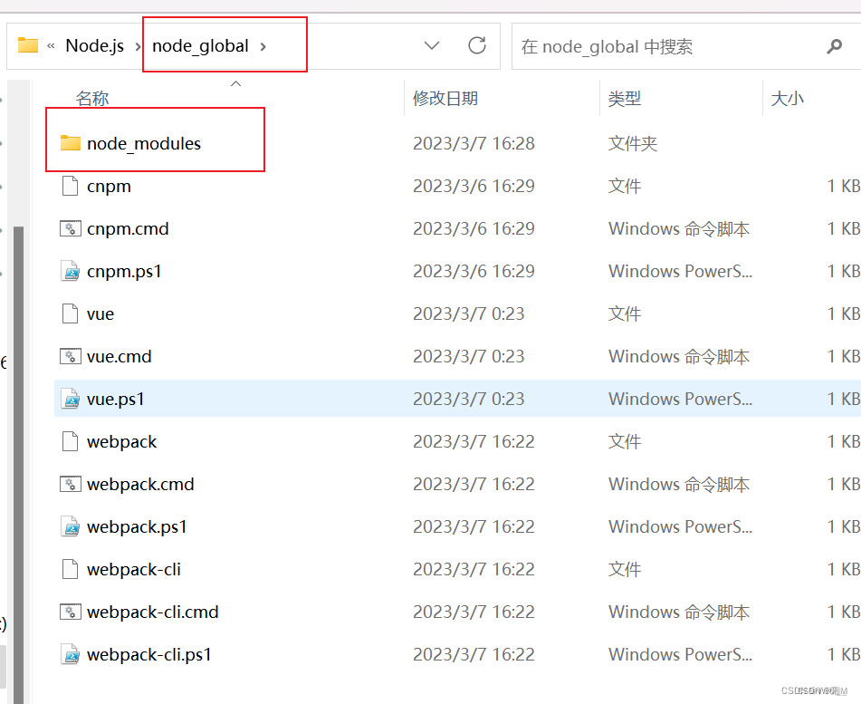Select webpack-cli file name

134,569
